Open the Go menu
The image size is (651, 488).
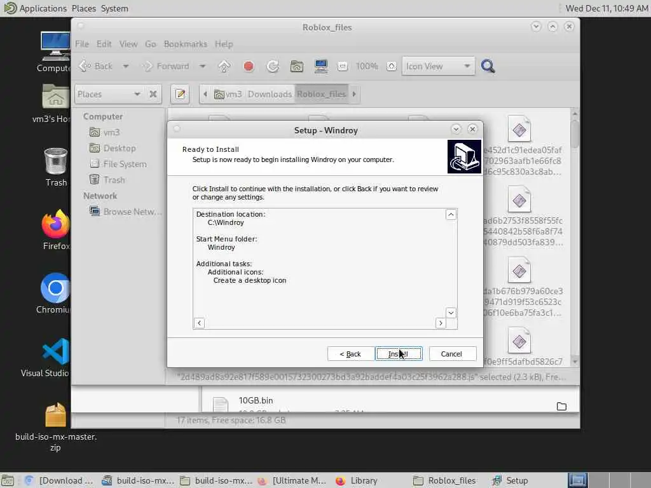pos(150,44)
